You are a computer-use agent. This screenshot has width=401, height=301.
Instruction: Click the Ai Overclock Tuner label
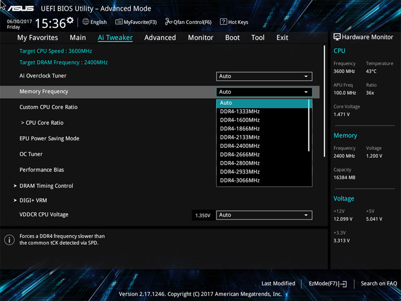tap(43, 76)
